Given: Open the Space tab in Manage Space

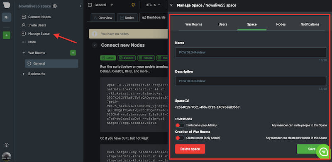Looking at the screenshot, I should click(252, 24).
